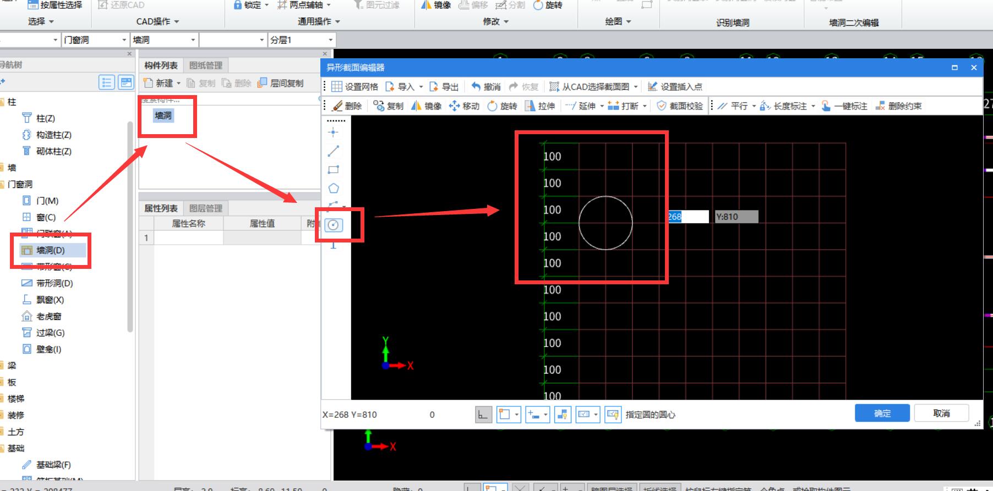This screenshot has height=491, width=993.
Task: Open 锁定 lock dropdown in ribbon
Action: pos(267,5)
